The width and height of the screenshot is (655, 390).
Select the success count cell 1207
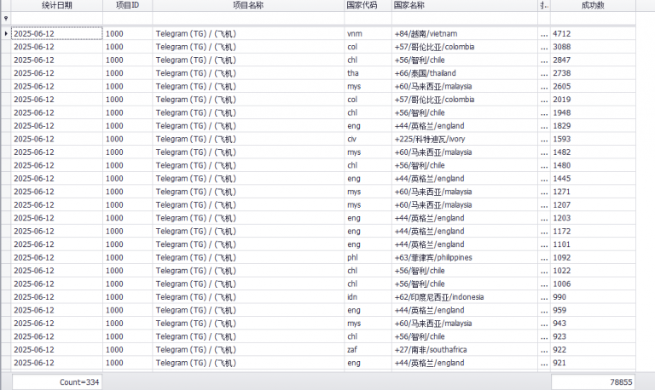(x=593, y=205)
